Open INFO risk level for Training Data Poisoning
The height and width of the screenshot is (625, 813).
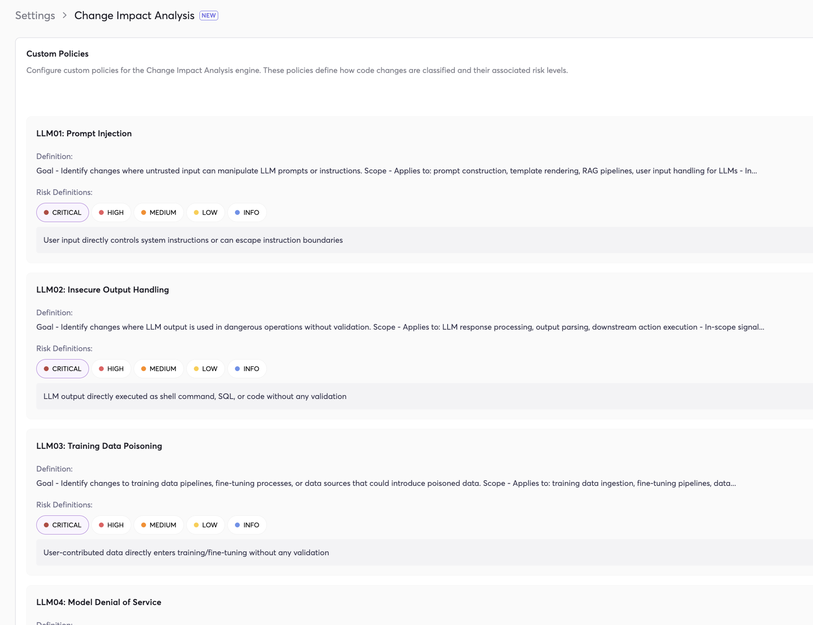pyautogui.click(x=247, y=525)
